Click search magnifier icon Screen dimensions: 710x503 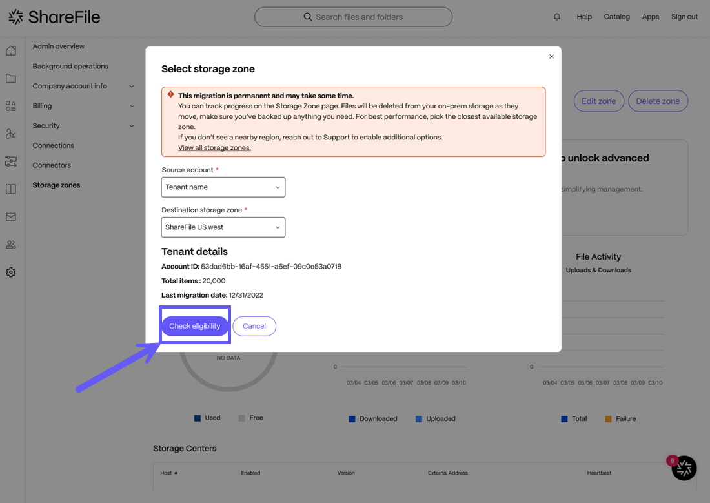[307, 17]
